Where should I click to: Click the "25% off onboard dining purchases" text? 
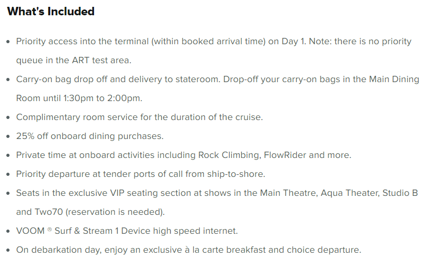90,136
